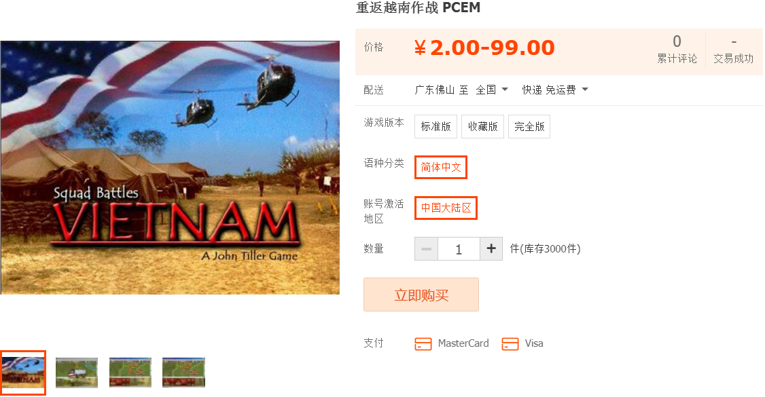Expand the 快递 免运费 shipping dropdown
The width and height of the screenshot is (765, 397).
[x=555, y=90]
